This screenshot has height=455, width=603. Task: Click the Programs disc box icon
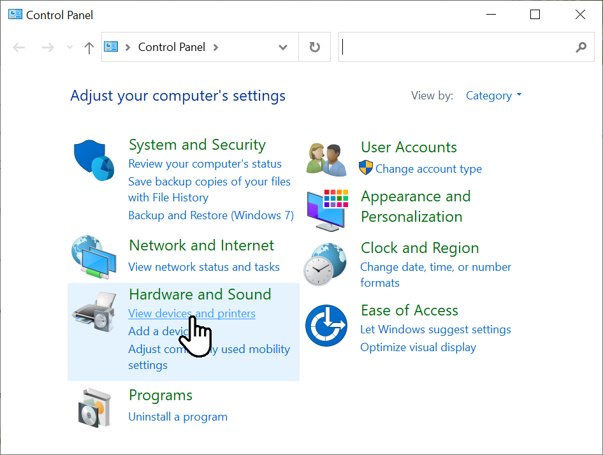pos(94,407)
